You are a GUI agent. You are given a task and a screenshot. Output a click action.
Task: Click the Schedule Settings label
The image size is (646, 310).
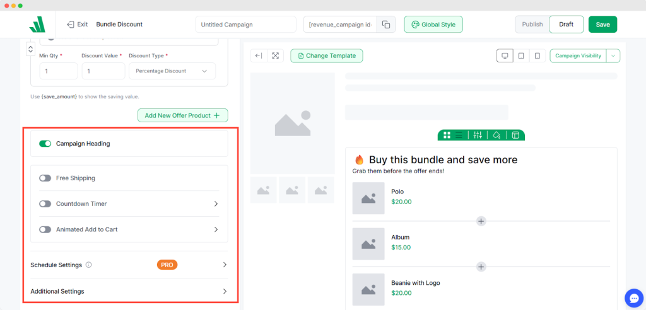(x=56, y=265)
